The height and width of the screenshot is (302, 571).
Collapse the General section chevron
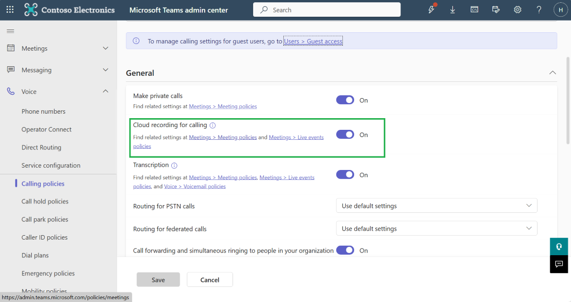click(553, 73)
